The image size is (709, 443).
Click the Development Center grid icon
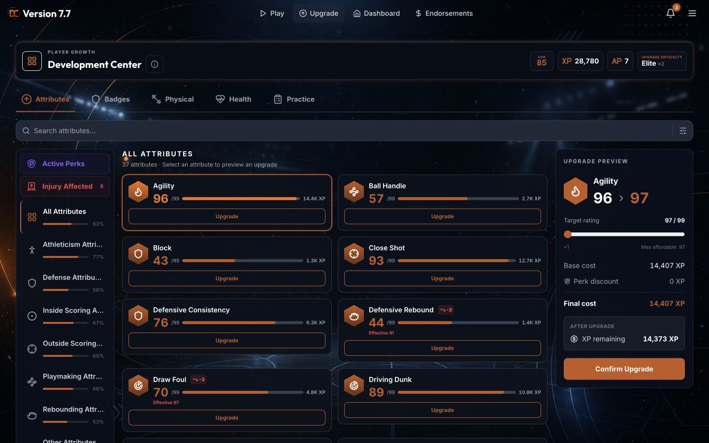coord(32,61)
